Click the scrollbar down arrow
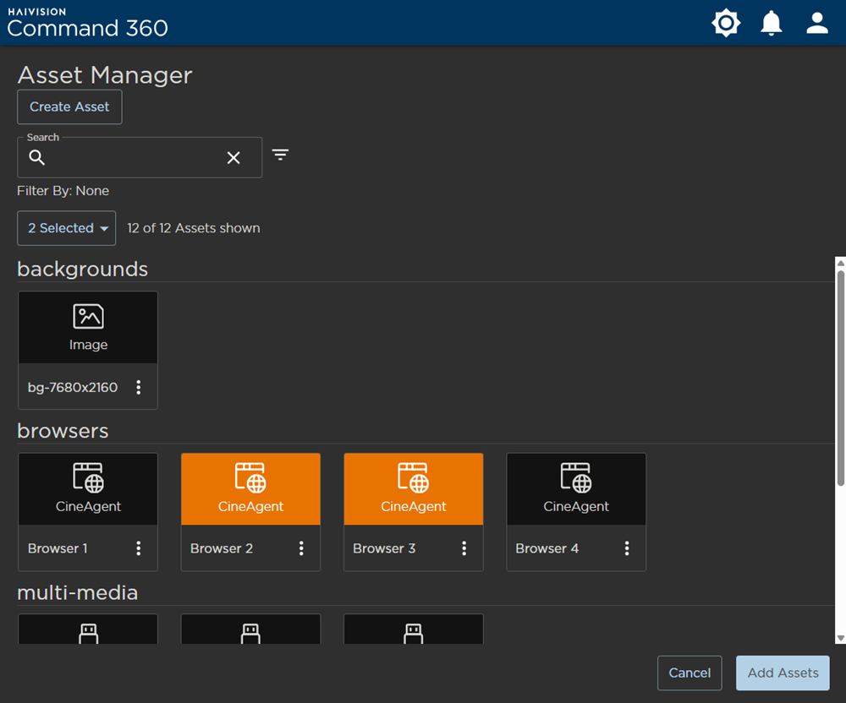The height and width of the screenshot is (703, 846). 841,638
